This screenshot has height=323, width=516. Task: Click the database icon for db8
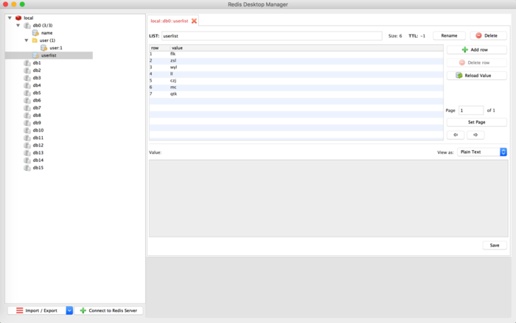(27, 116)
